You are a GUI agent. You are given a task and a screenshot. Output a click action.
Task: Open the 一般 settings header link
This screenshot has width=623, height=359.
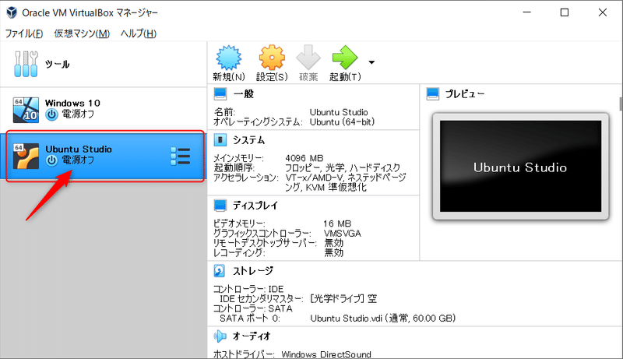click(244, 94)
